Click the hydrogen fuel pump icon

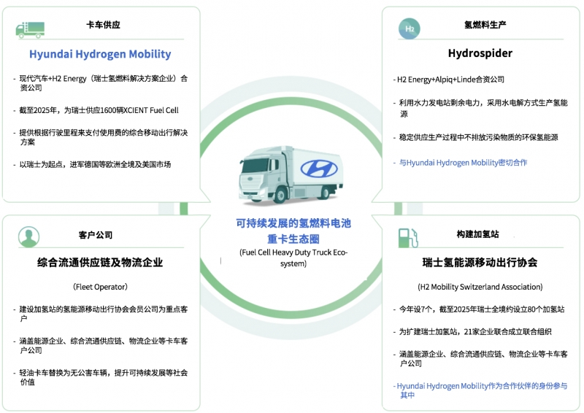tap(408, 238)
